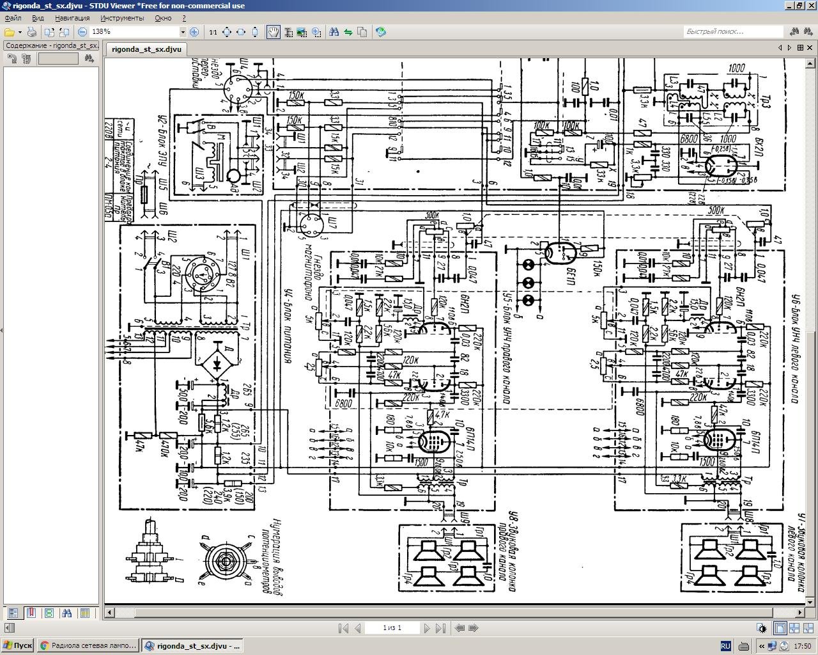This screenshot has width=818, height=655.
Task: Navigate forward in view history
Action: [x=474, y=628]
